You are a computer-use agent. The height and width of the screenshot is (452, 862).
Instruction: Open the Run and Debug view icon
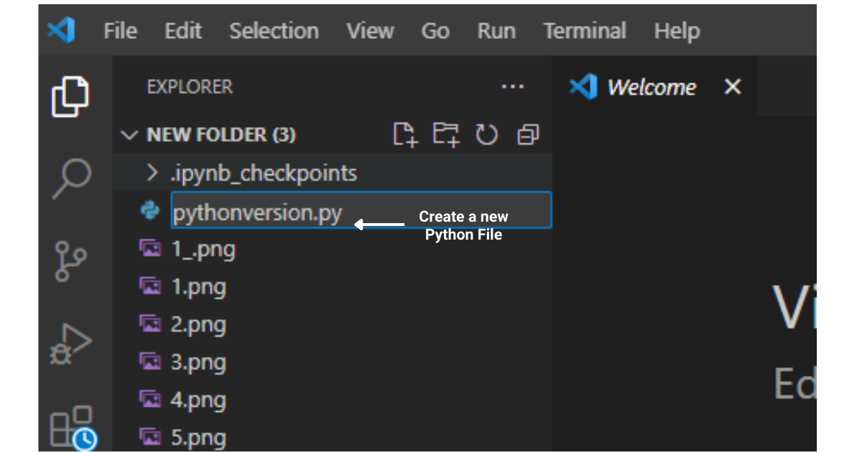click(71, 344)
